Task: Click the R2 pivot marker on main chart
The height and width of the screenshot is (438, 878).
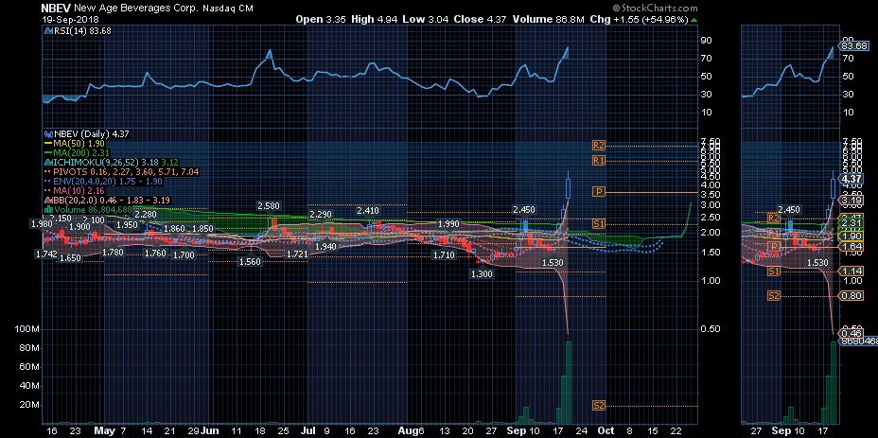Action: pos(599,145)
